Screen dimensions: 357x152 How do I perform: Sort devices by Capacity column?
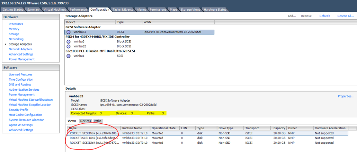278,128
